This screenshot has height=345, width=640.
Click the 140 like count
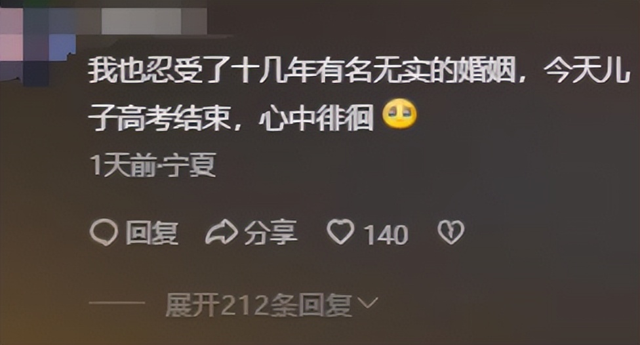386,235
